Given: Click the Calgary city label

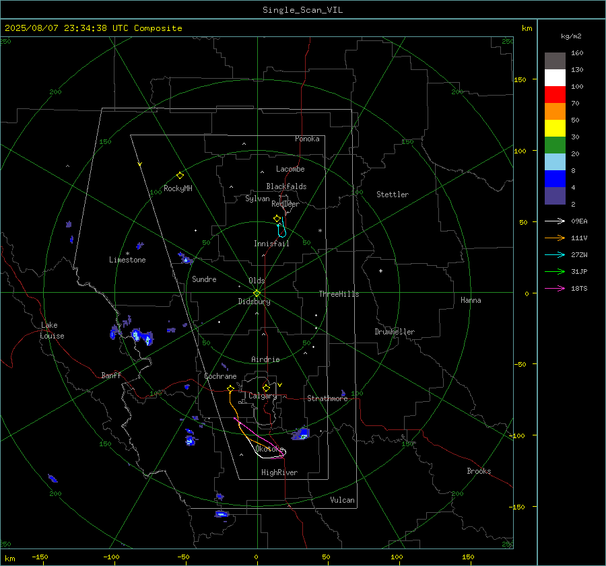Looking at the screenshot, I should pyautogui.click(x=263, y=396).
